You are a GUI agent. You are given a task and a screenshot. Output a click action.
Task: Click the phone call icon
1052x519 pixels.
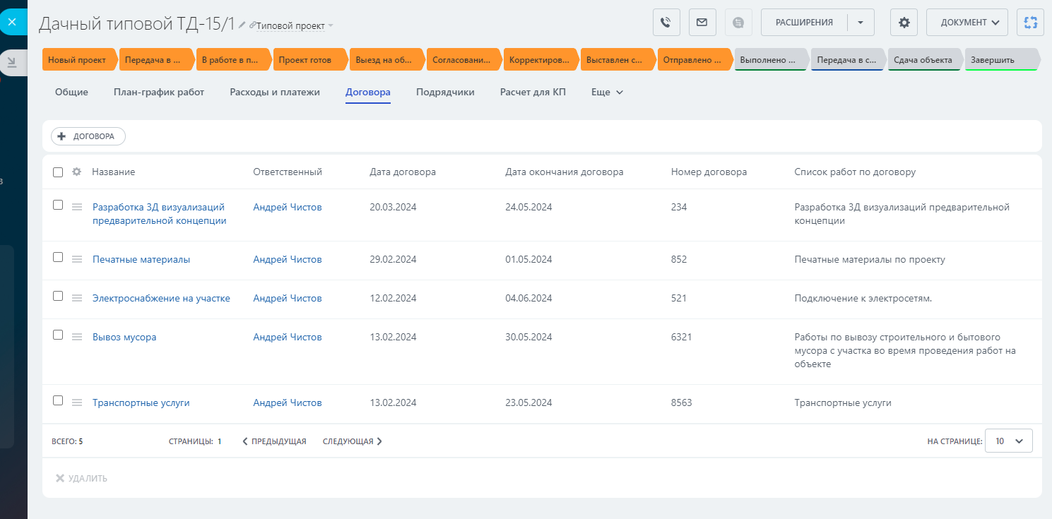coord(666,22)
